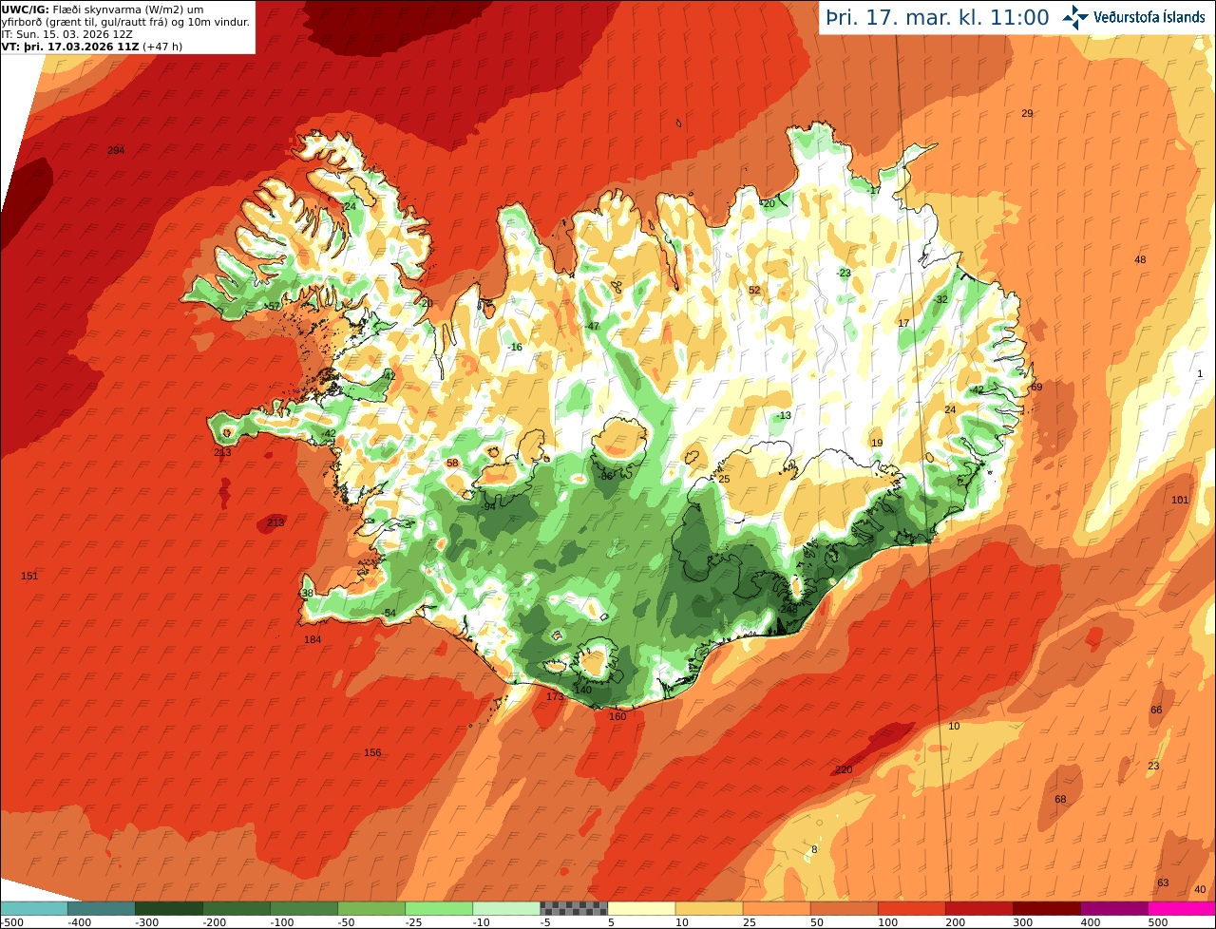Click the 'Þri. 17. mar. kl. 11:00' date header

pyautogui.click(x=937, y=17)
